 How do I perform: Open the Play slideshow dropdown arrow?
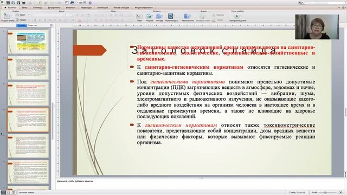click(x=241, y=16)
